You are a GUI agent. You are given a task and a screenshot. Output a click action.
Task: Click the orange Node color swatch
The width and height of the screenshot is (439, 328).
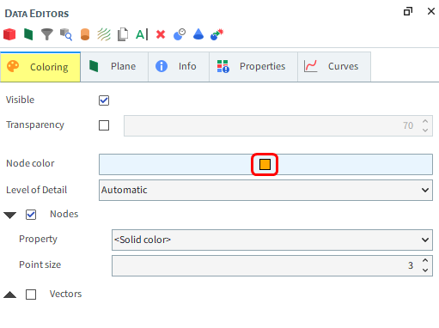coord(265,165)
